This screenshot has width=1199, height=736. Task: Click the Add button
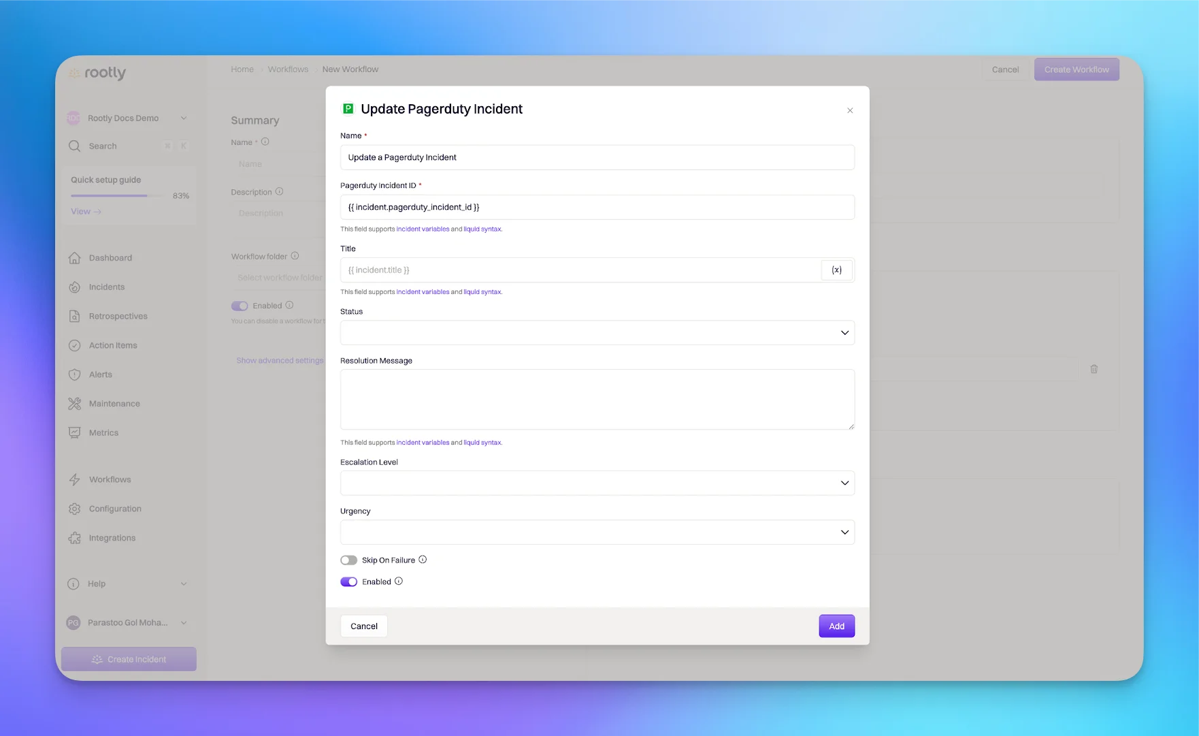point(837,626)
